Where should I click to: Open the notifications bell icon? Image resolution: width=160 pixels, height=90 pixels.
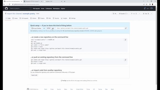tap(144, 8)
